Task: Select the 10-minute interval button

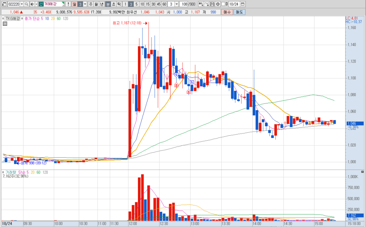Action: (x=142, y=4)
